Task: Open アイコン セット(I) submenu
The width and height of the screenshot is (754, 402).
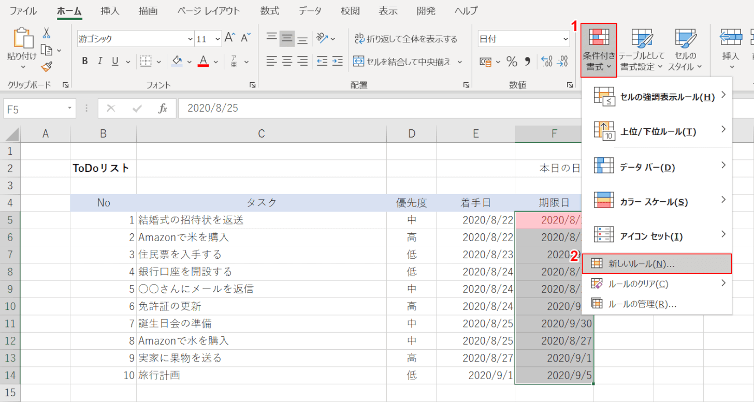Action: click(x=657, y=236)
